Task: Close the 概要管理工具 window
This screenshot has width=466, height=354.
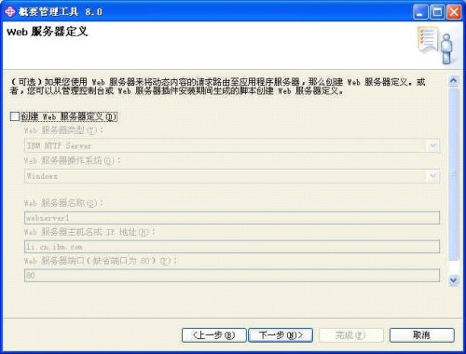Action: pyautogui.click(x=454, y=12)
